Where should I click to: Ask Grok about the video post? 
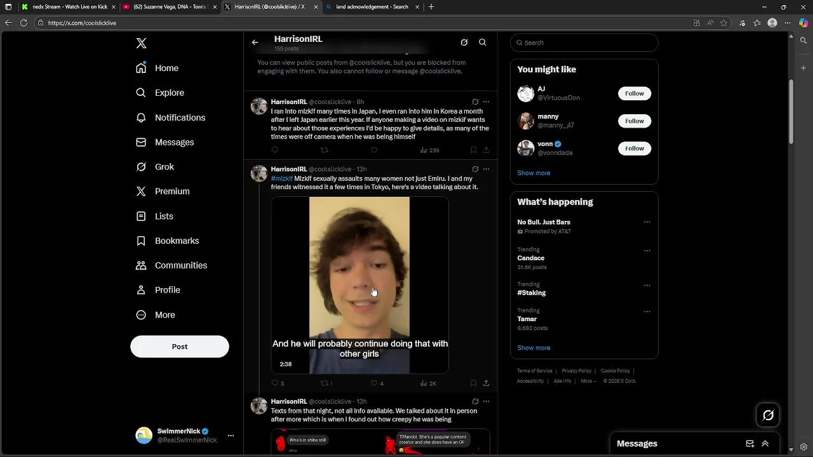pyautogui.click(x=475, y=169)
